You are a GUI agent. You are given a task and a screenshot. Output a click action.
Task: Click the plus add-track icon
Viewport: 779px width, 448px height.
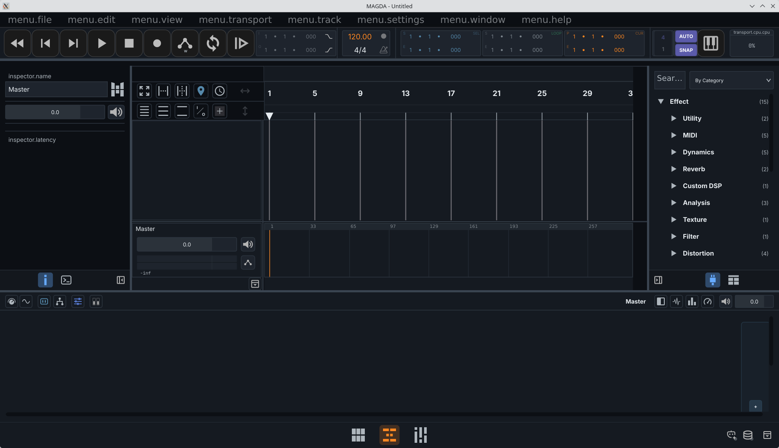pos(220,111)
